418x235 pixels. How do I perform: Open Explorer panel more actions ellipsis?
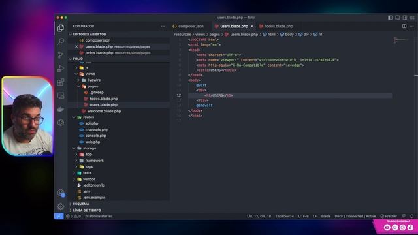[x=163, y=26]
